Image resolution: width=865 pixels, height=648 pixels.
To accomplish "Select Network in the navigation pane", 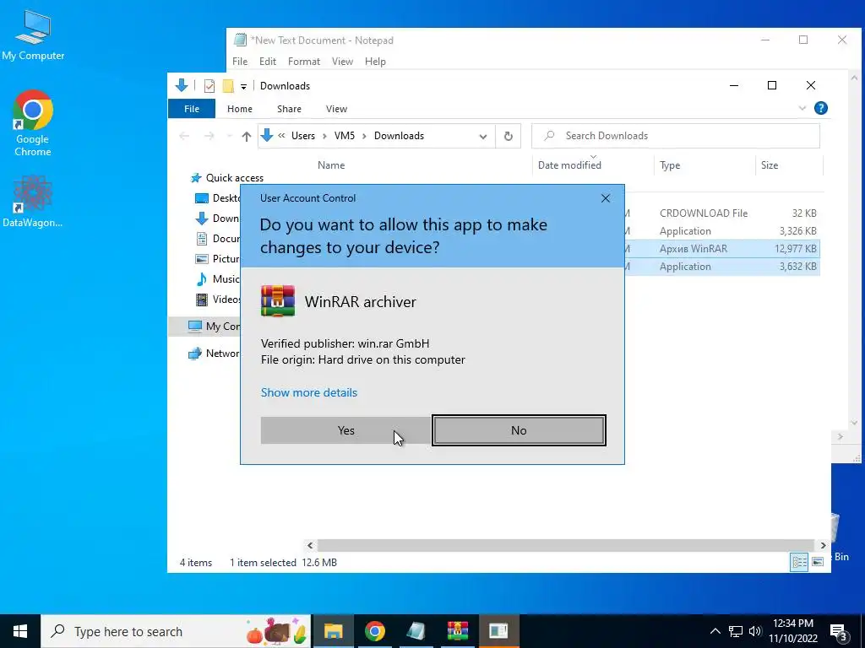I will pos(214,354).
